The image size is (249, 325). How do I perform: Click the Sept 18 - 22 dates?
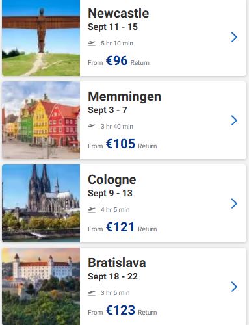112,276
